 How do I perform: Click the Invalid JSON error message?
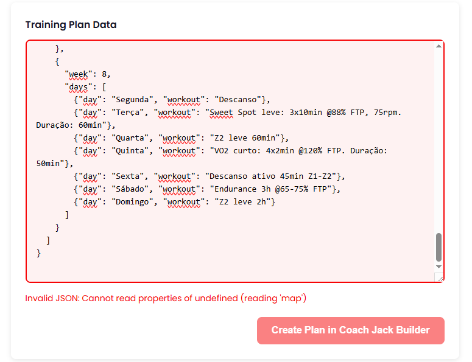(x=165, y=298)
